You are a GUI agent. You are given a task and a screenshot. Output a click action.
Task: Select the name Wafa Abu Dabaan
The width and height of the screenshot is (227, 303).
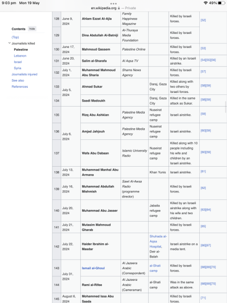pyautogui.click(x=95, y=153)
